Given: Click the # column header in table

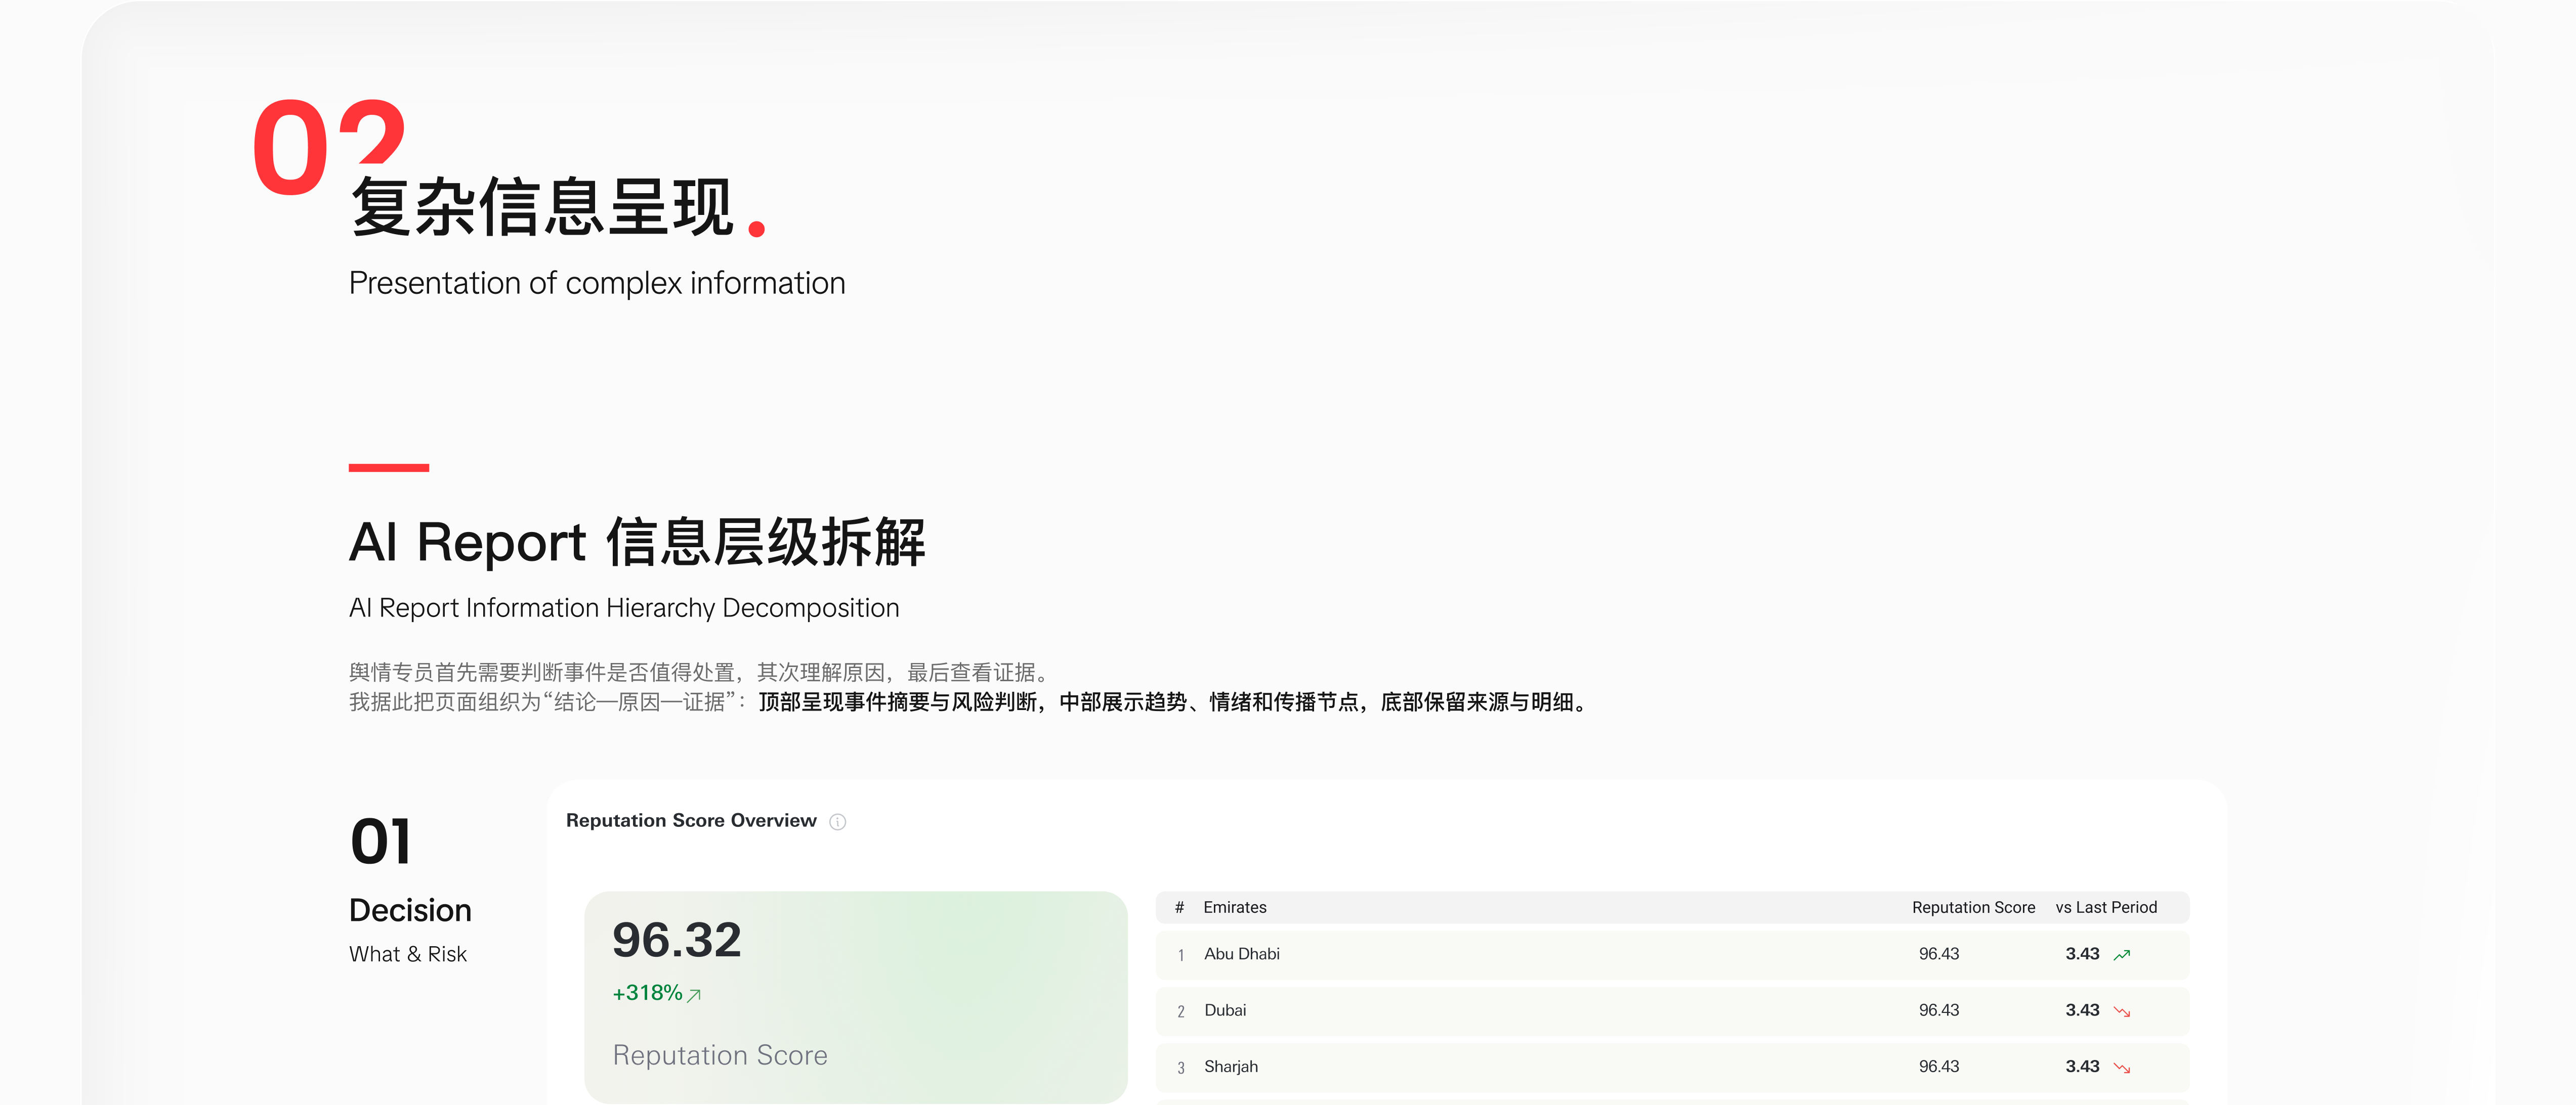Looking at the screenshot, I should point(1179,907).
